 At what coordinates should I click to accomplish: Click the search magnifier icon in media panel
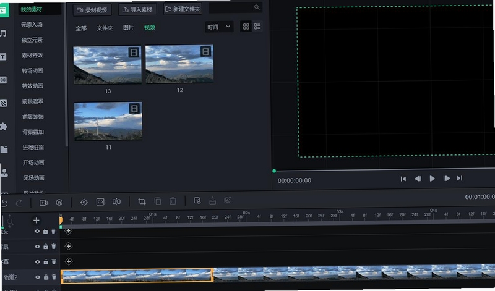(x=257, y=7)
